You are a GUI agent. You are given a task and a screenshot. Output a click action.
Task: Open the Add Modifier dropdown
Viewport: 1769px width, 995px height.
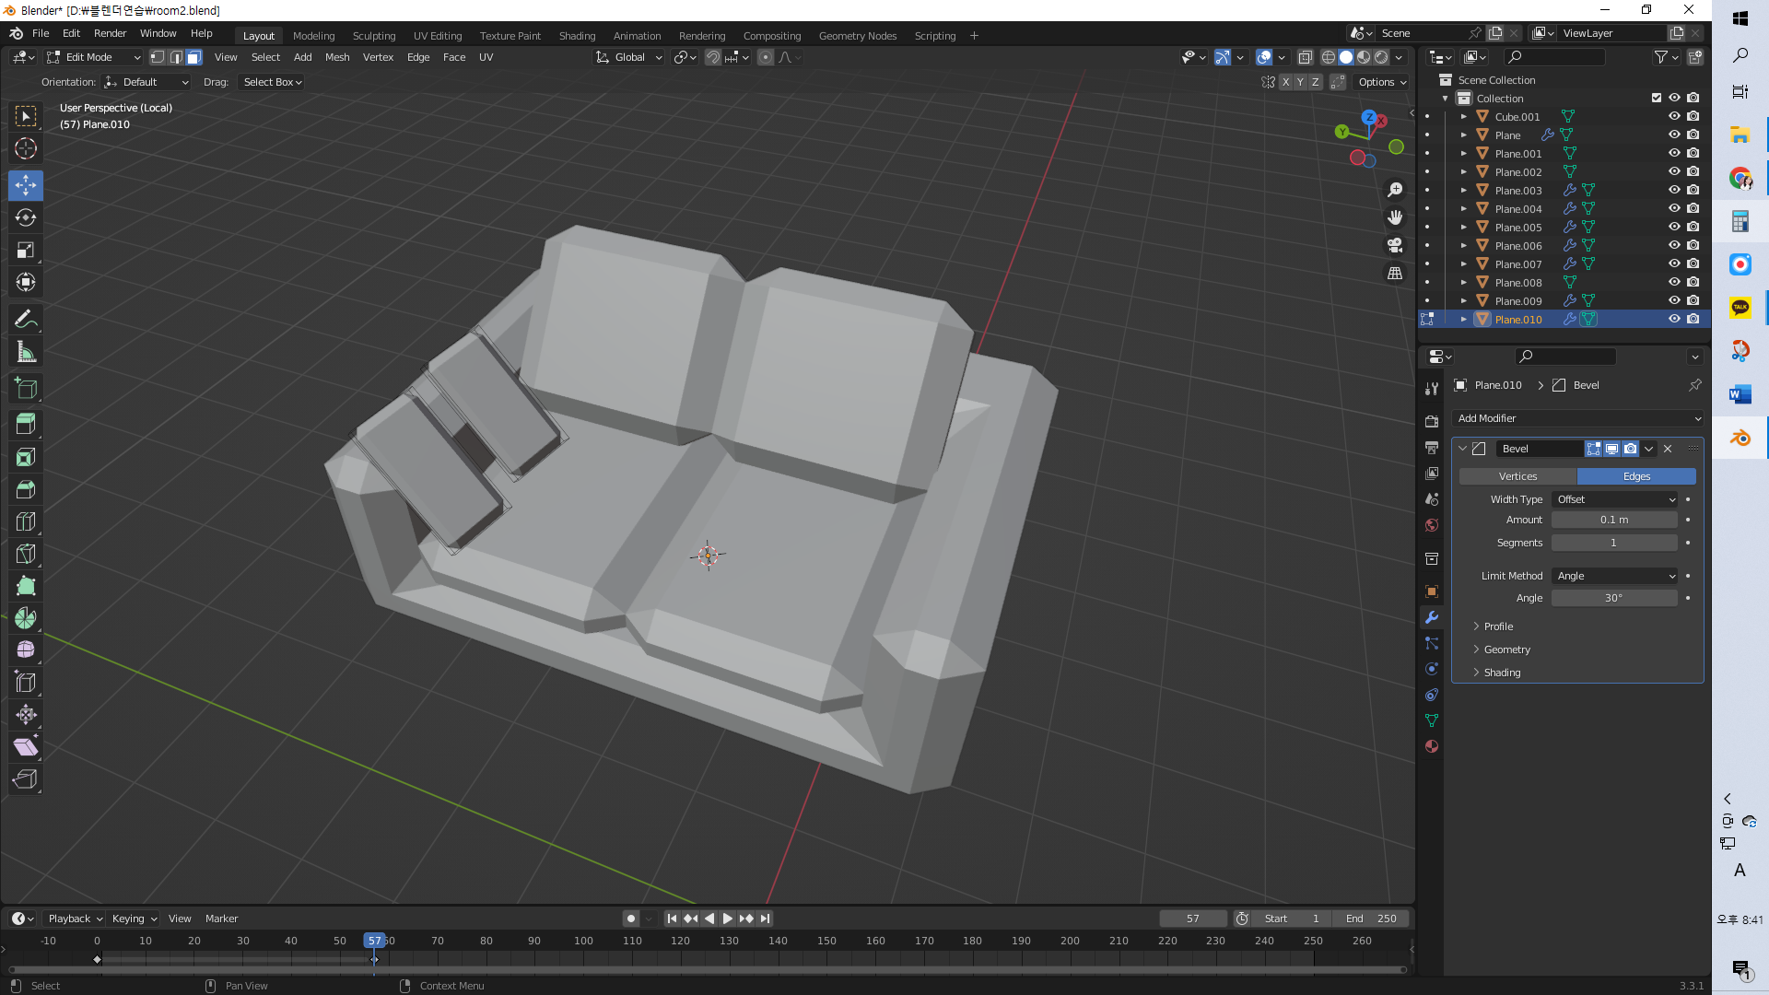[1577, 418]
